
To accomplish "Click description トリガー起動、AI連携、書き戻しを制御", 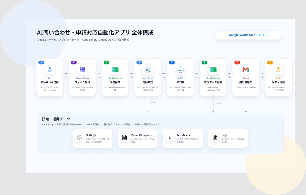I will click(x=148, y=89).
